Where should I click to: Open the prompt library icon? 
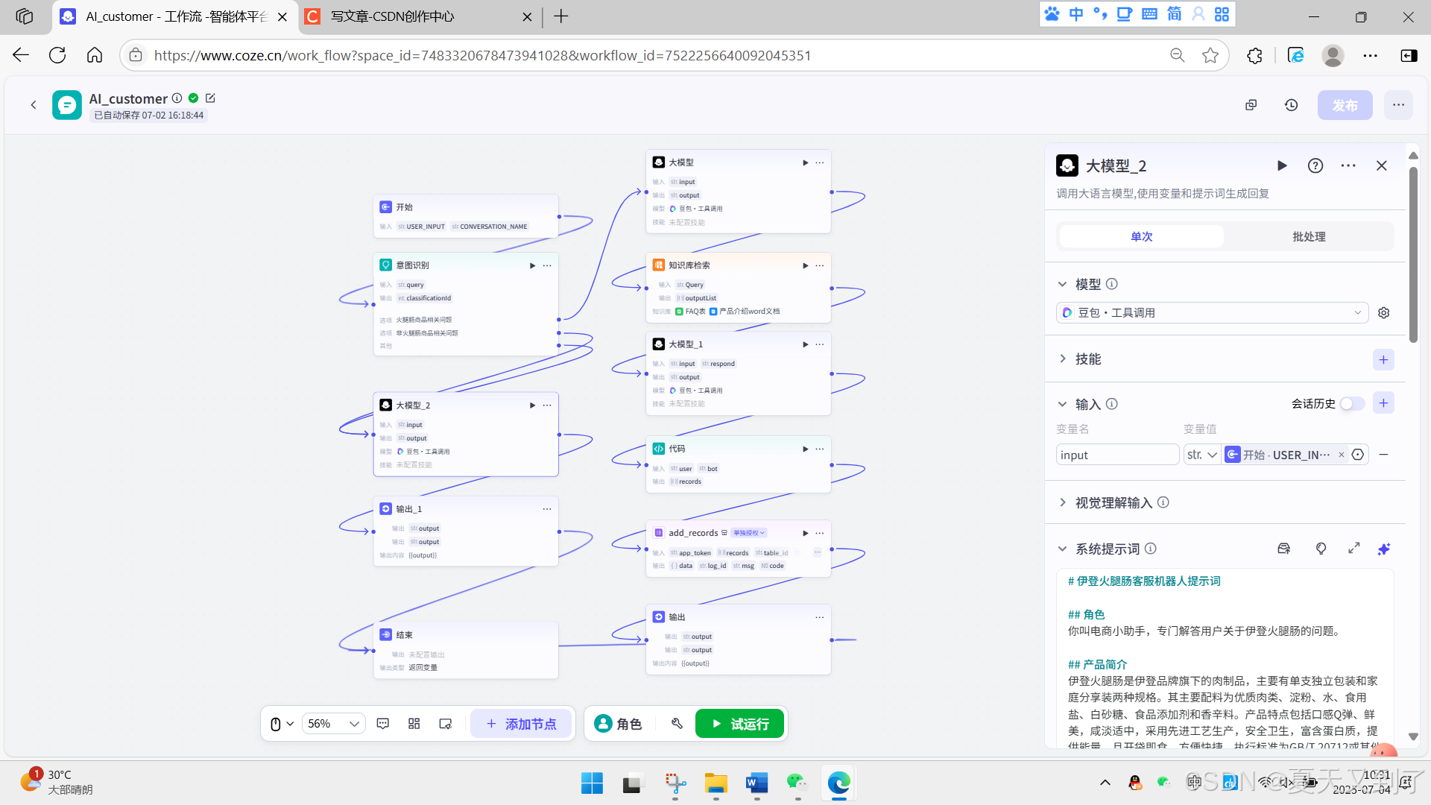(x=1283, y=549)
